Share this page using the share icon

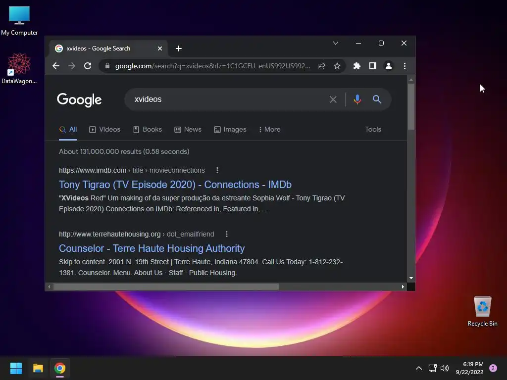321,66
